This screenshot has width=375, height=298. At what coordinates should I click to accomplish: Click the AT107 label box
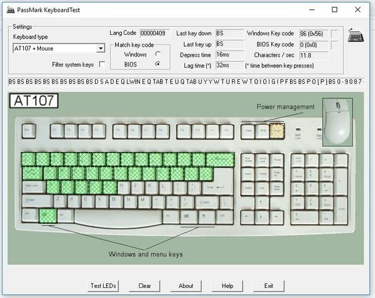34,101
